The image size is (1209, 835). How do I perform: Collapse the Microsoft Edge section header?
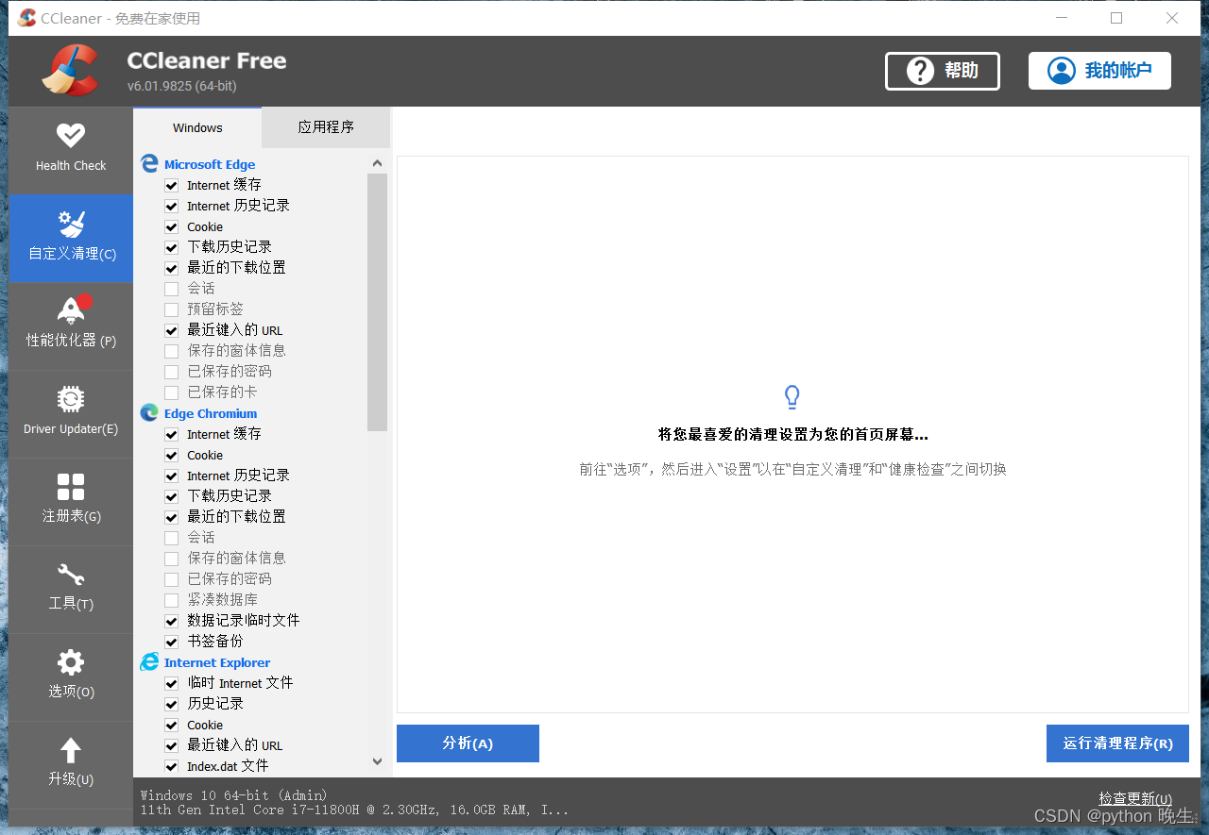[210, 164]
